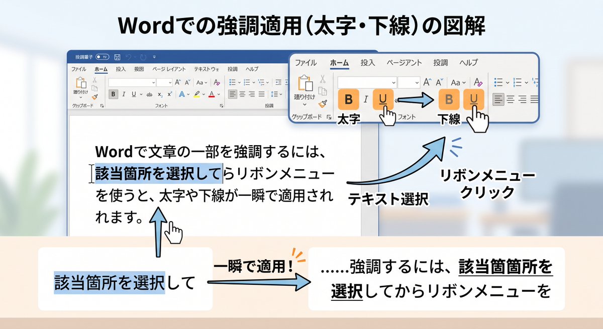This screenshot has width=603, height=329.
Task: Select the ホーム tab in the main Word window
Action: (101, 69)
